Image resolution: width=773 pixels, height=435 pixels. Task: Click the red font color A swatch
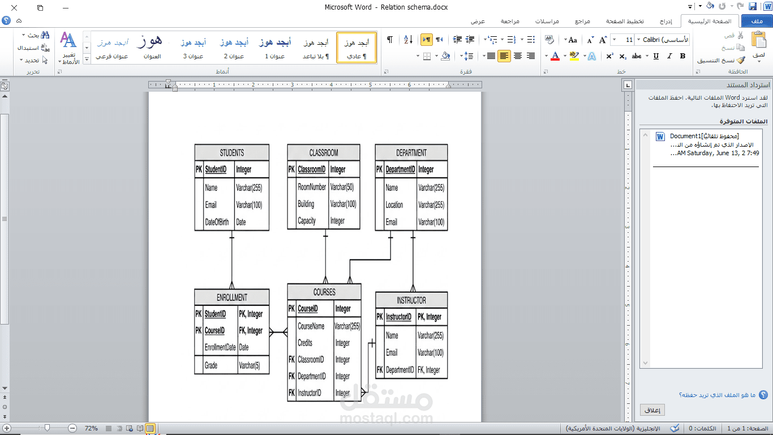click(x=555, y=56)
